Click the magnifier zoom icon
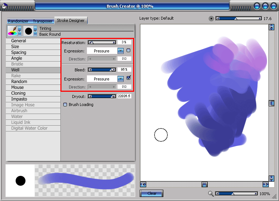 (x=211, y=193)
